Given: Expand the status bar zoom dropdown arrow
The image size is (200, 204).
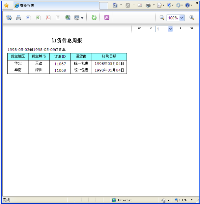Looking at the screenshot, I should coord(191,200).
